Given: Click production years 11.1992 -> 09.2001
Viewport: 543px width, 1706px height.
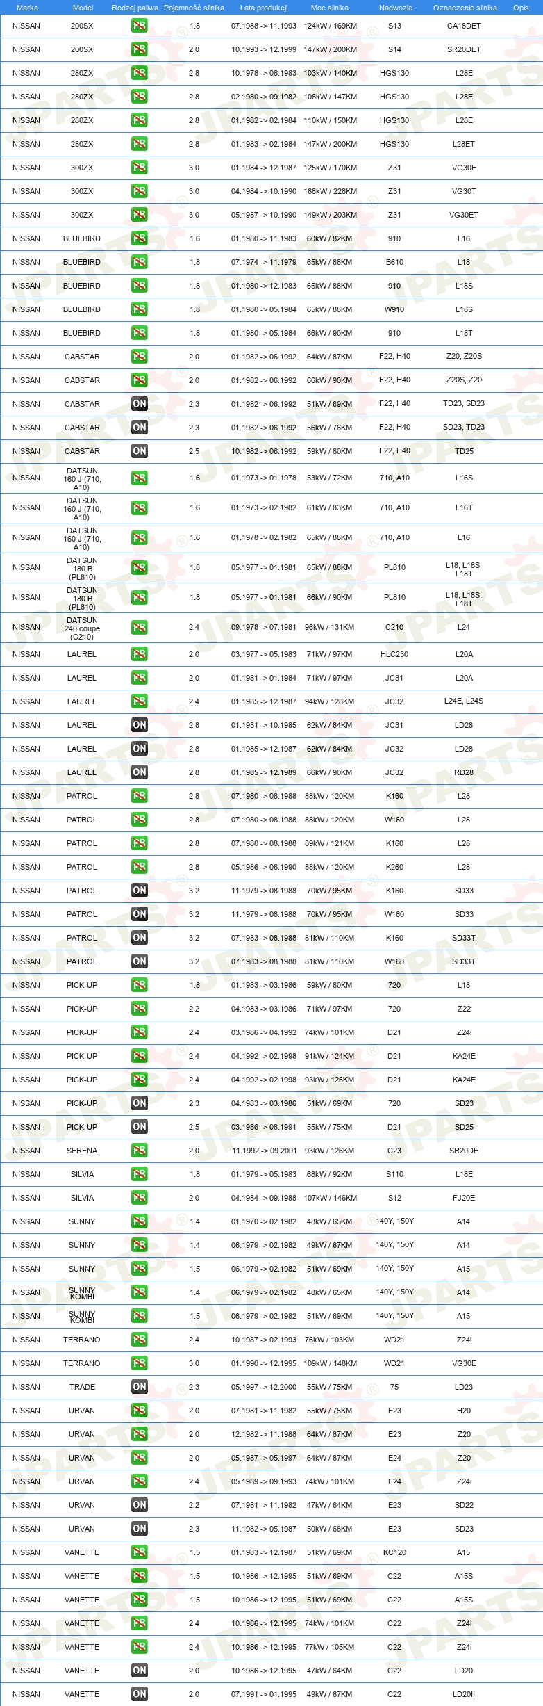Looking at the screenshot, I should pyautogui.click(x=264, y=1151).
